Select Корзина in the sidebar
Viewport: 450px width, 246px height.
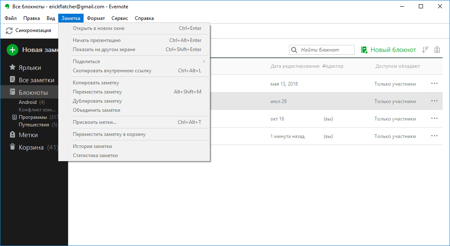click(31, 148)
